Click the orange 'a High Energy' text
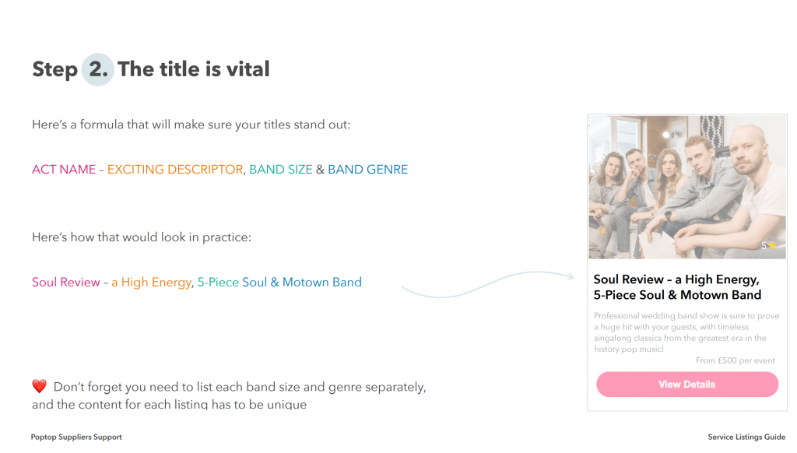 point(151,283)
